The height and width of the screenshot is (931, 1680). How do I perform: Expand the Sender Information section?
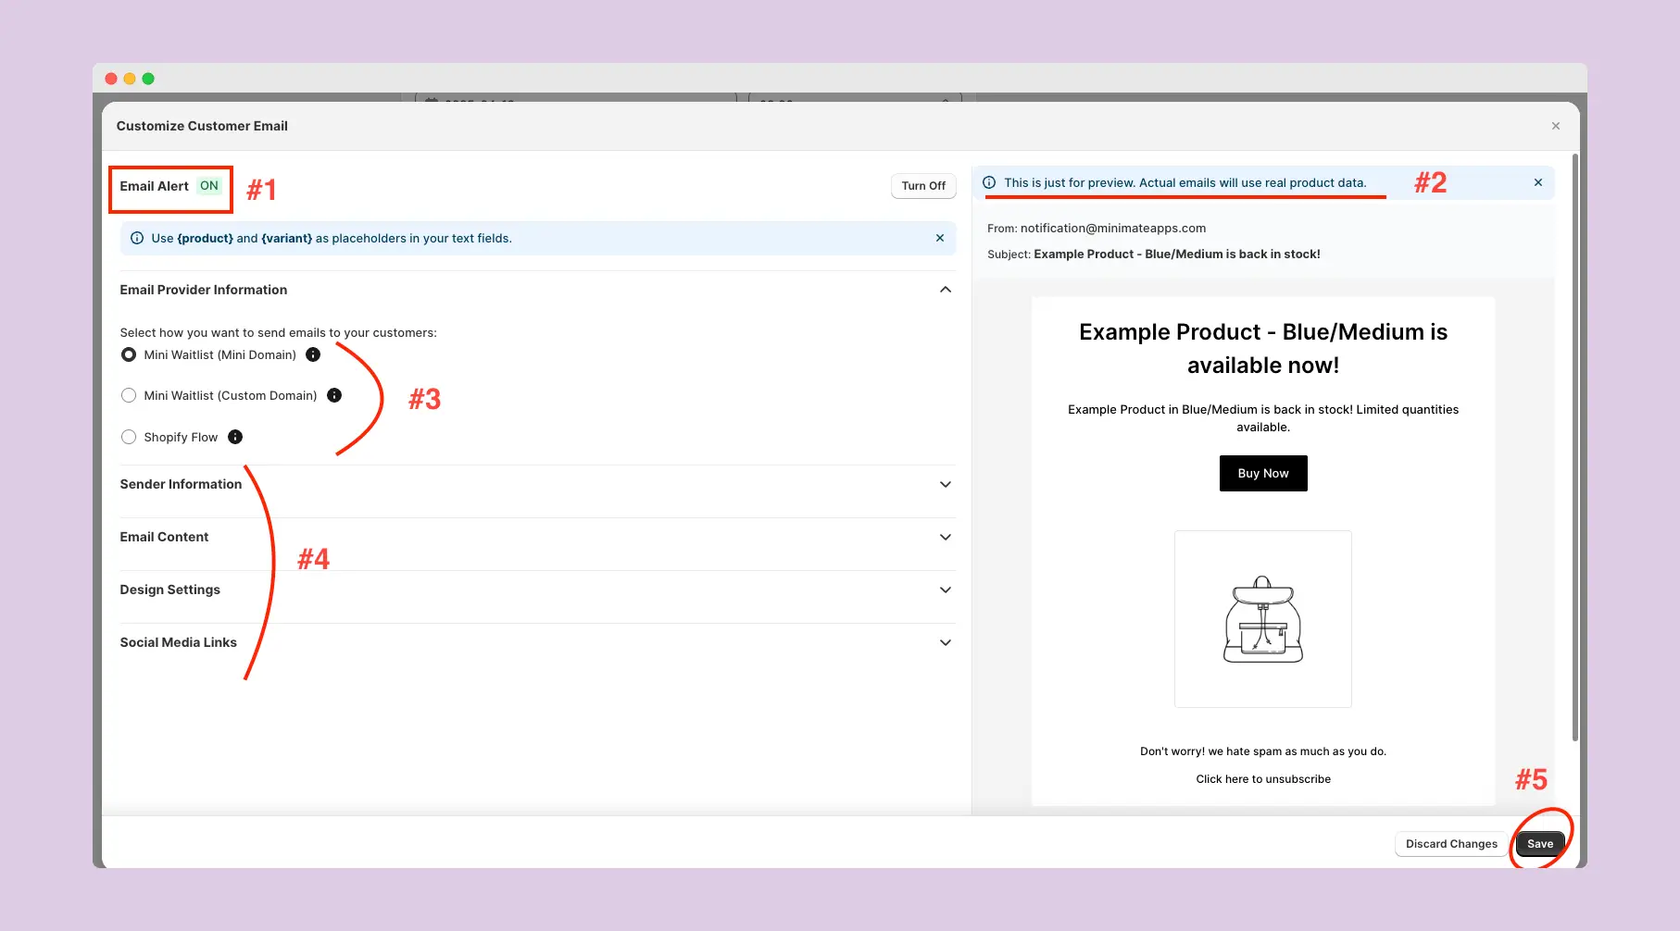coord(945,484)
